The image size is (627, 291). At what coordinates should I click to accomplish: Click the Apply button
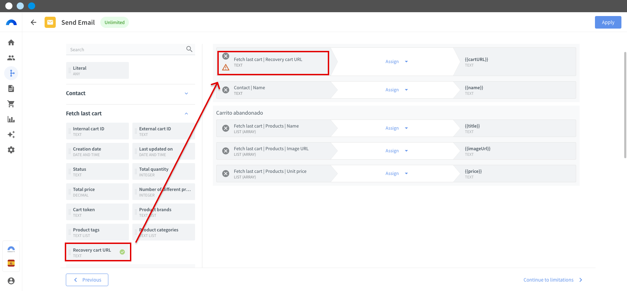[608, 22]
